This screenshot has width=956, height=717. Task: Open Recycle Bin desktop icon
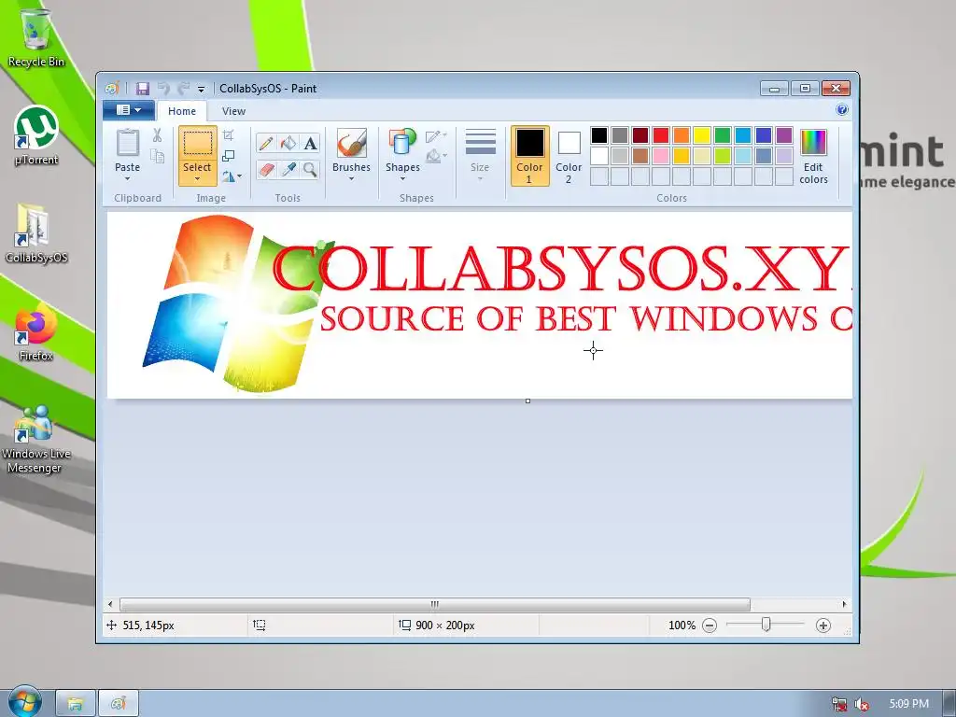point(36,37)
